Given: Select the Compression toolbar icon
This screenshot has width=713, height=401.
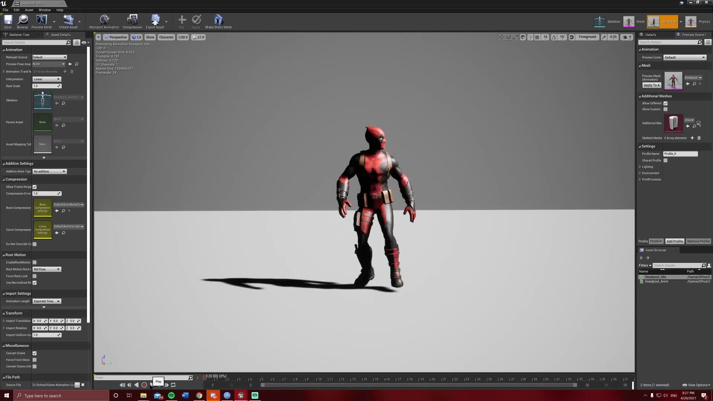Looking at the screenshot, I should click(x=132, y=21).
